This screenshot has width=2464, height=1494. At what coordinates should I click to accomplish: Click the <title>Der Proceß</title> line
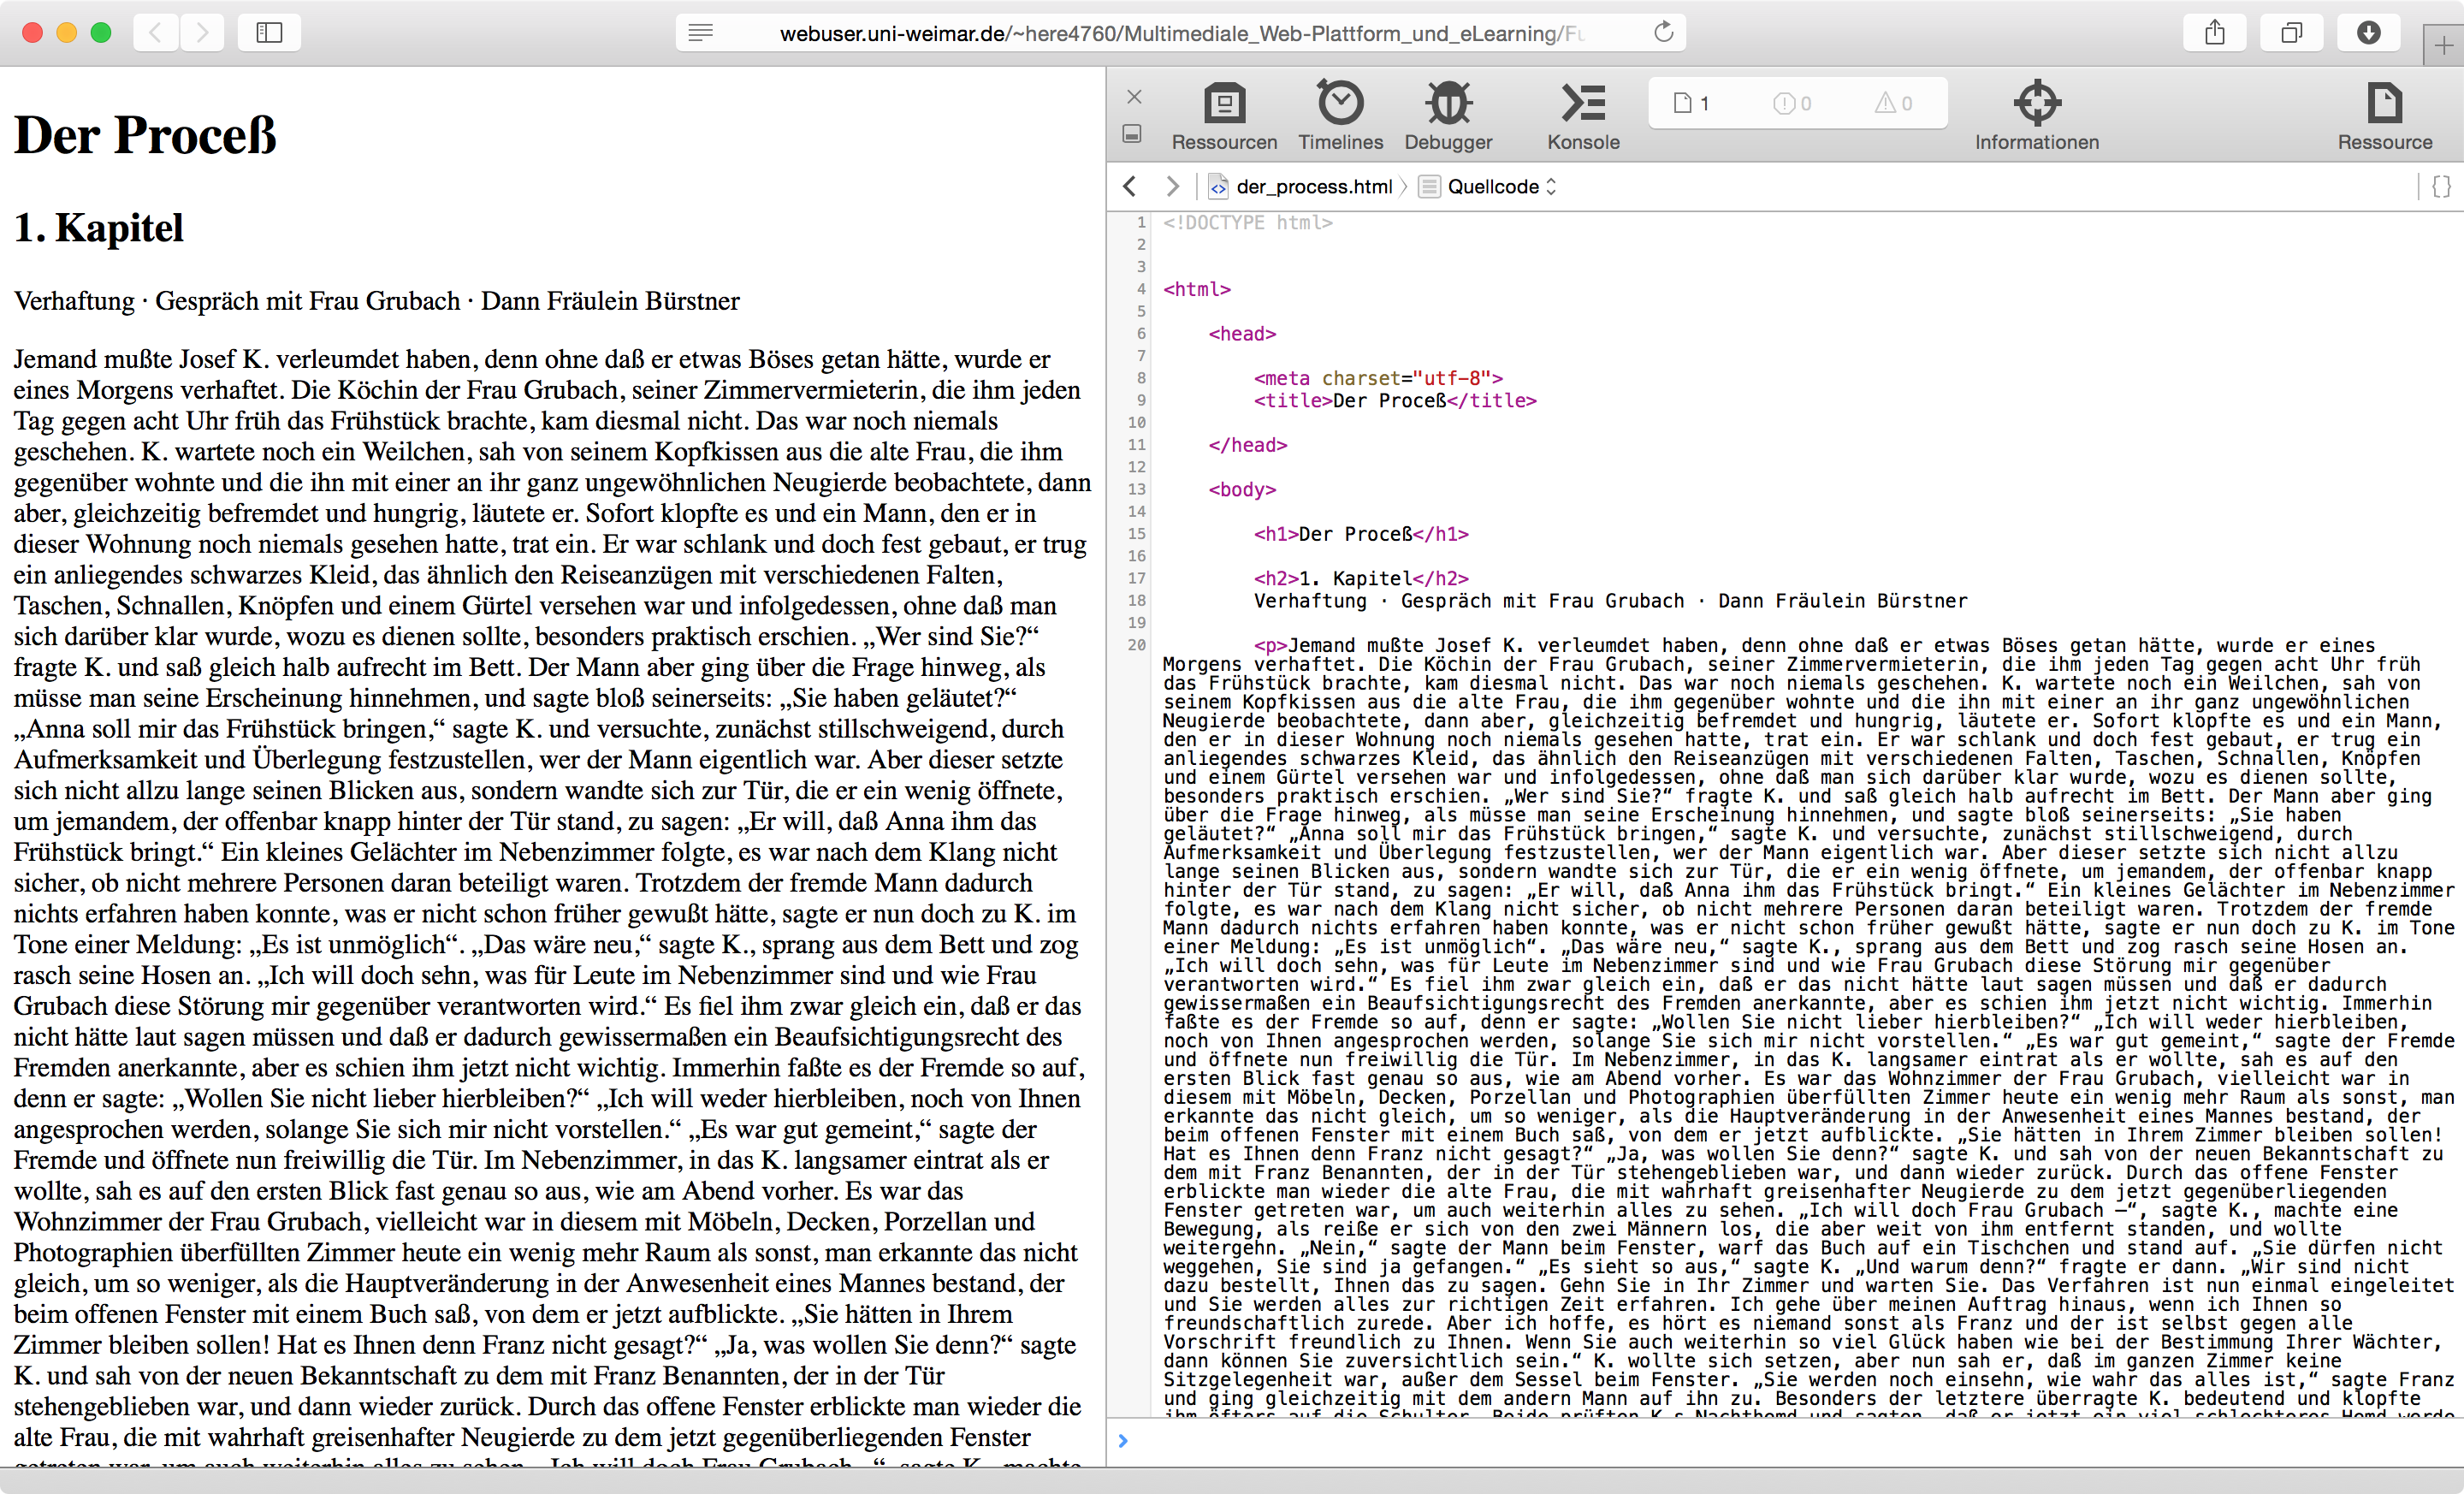click(1395, 400)
